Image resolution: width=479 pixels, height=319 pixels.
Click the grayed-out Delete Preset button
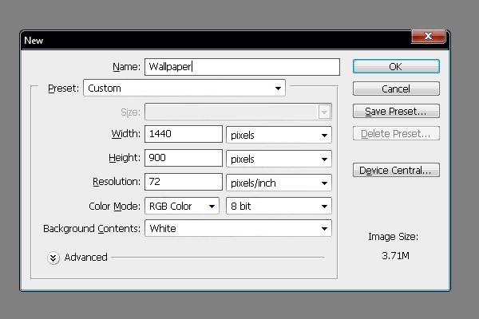[x=396, y=133]
